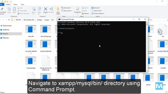Click Documents (E:) in the breadcrumb
Screen dimensions: 168x94
pyautogui.click(x=29, y=20)
